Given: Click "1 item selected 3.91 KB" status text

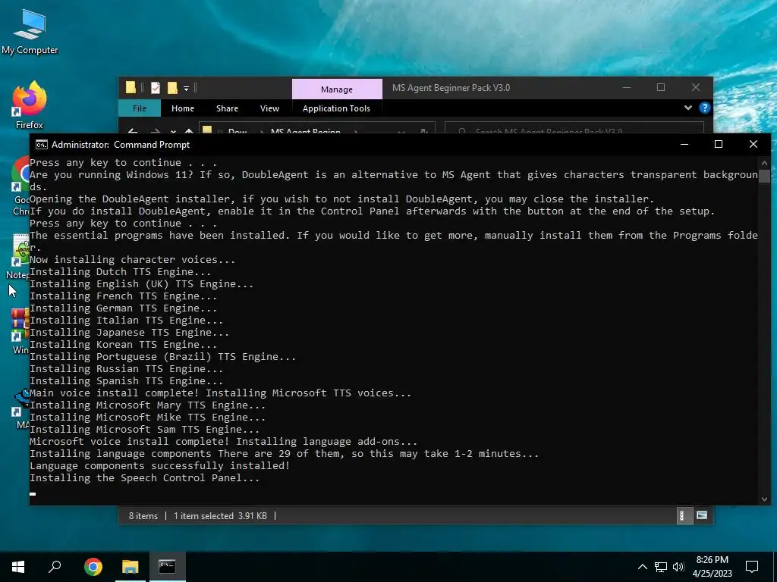Looking at the screenshot, I should coord(221,515).
